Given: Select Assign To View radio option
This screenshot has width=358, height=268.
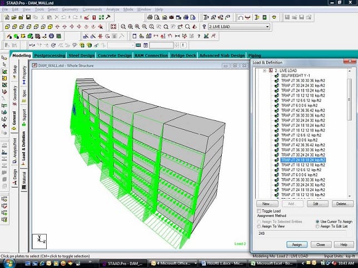Looking at the screenshot, I should 258,226.
